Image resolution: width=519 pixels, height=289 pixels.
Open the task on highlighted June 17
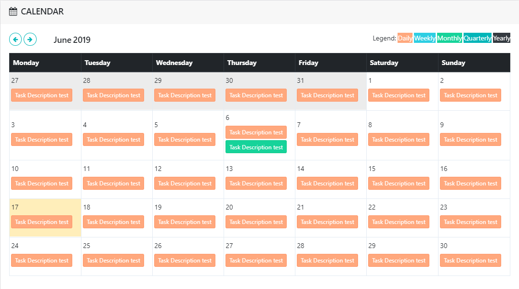(41, 222)
